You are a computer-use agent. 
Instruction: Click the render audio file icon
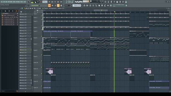120,2
